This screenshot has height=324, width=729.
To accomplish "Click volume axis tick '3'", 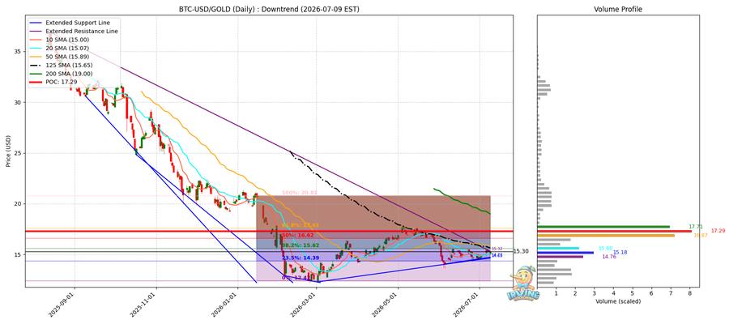I will click(x=595, y=293).
